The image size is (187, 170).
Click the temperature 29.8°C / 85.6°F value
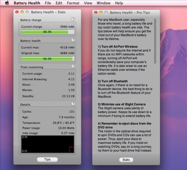click(64, 123)
